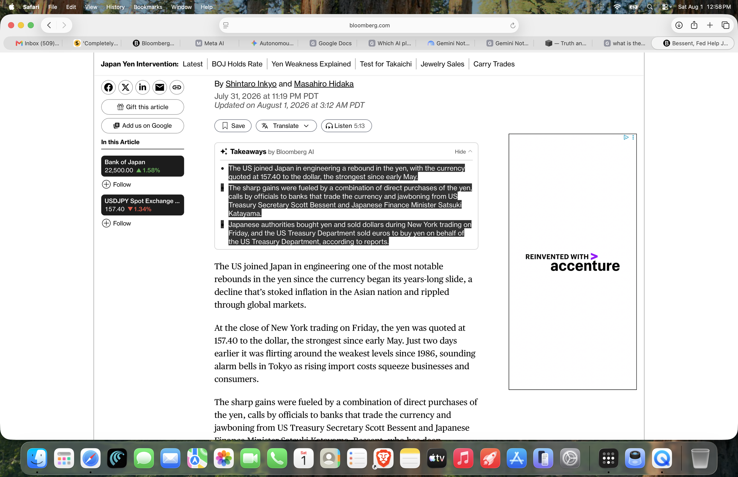The image size is (738, 477).
Task: Open the ad options menu dots
Action: [633, 137]
